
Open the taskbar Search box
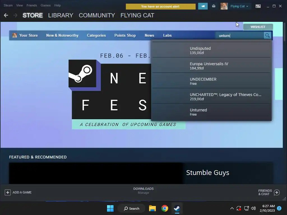[131, 208]
